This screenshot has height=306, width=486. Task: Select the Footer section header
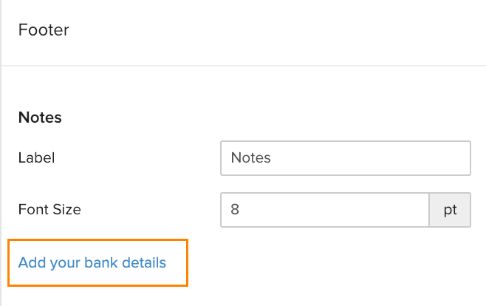point(44,30)
